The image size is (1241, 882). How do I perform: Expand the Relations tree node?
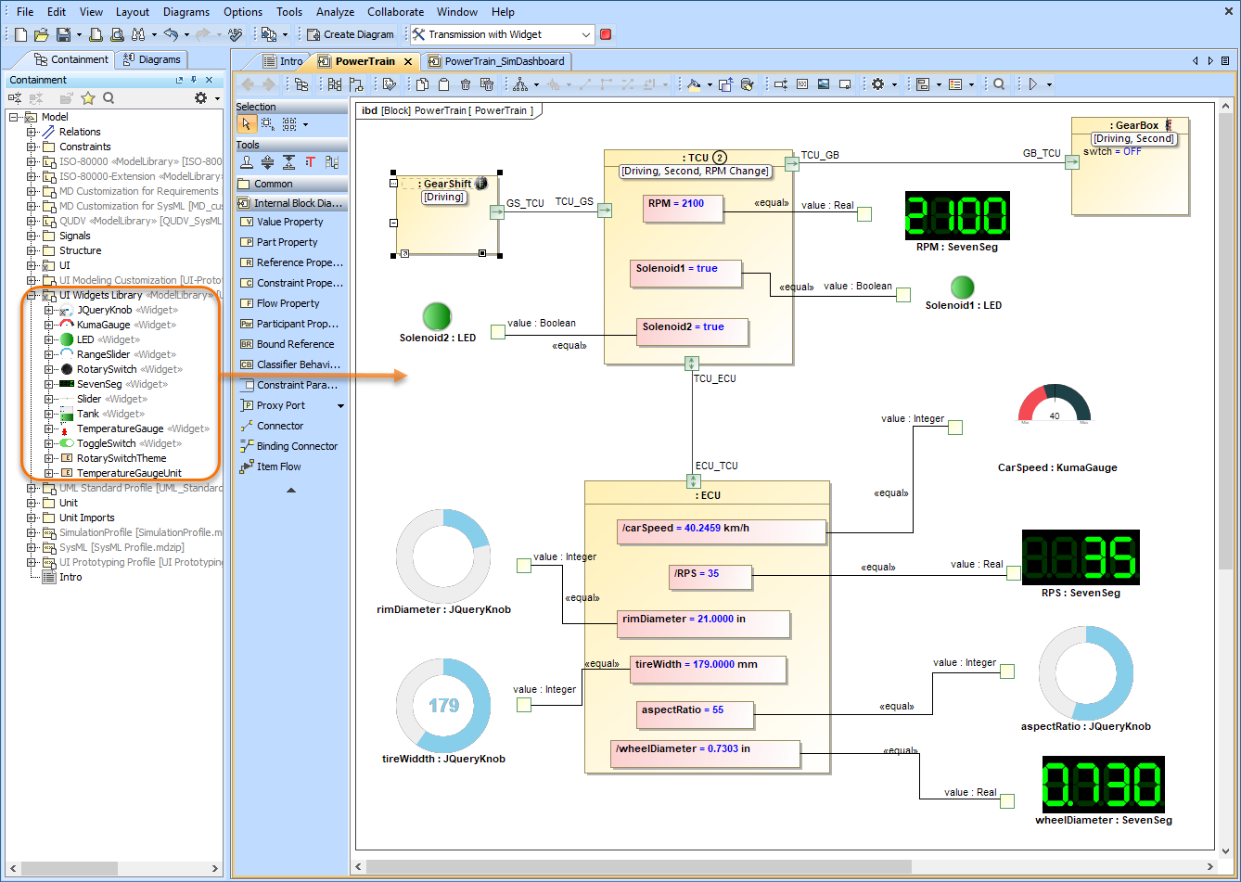click(x=32, y=132)
